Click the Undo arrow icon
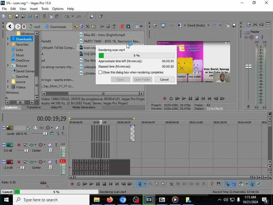Screen dimensions: 273x205 click(67, 16)
